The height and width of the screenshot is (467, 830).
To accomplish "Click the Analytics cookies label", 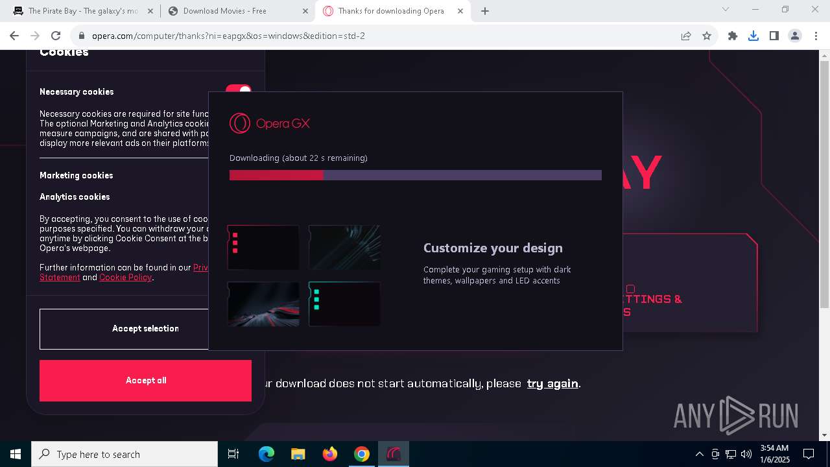I will 75,197.
